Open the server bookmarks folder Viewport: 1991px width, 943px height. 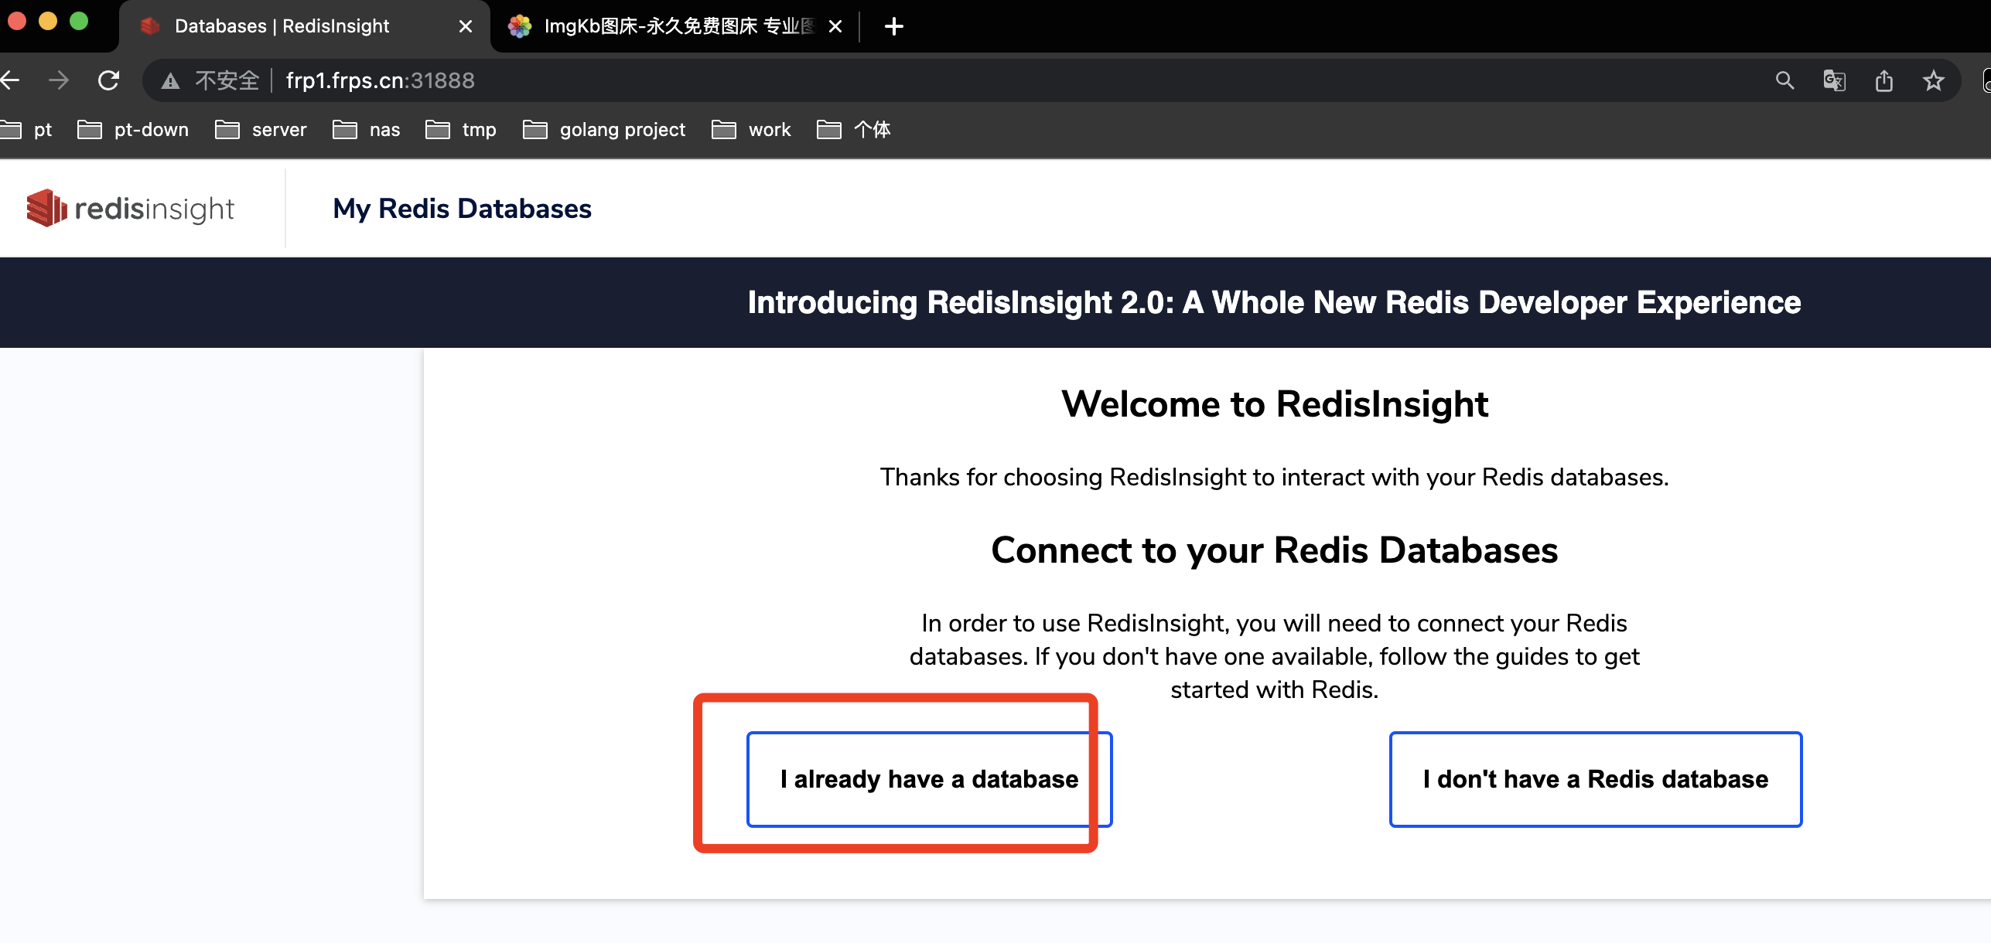pyautogui.click(x=261, y=129)
